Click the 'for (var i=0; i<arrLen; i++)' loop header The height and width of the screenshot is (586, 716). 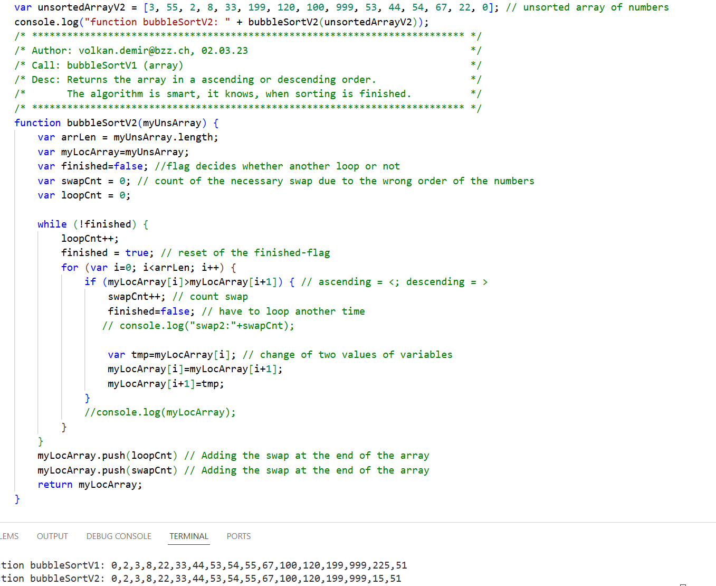tap(148, 268)
